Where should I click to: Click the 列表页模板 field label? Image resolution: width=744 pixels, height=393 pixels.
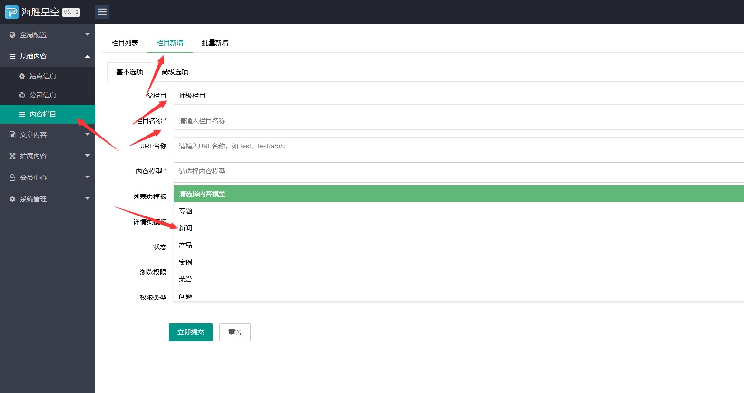pyautogui.click(x=150, y=196)
